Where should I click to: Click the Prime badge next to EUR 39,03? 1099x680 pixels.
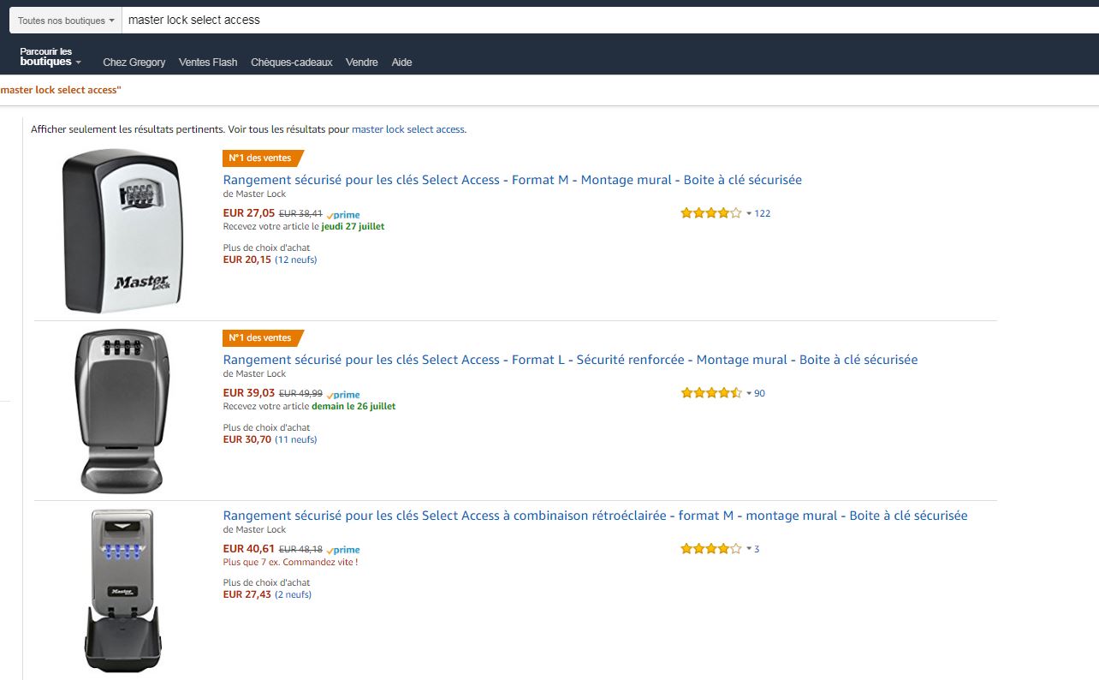(343, 395)
